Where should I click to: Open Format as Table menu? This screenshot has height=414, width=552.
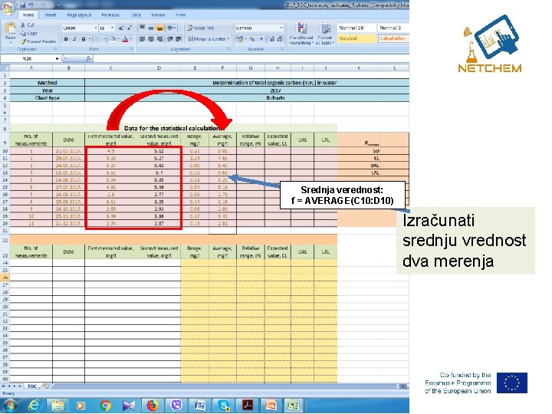pos(324,34)
